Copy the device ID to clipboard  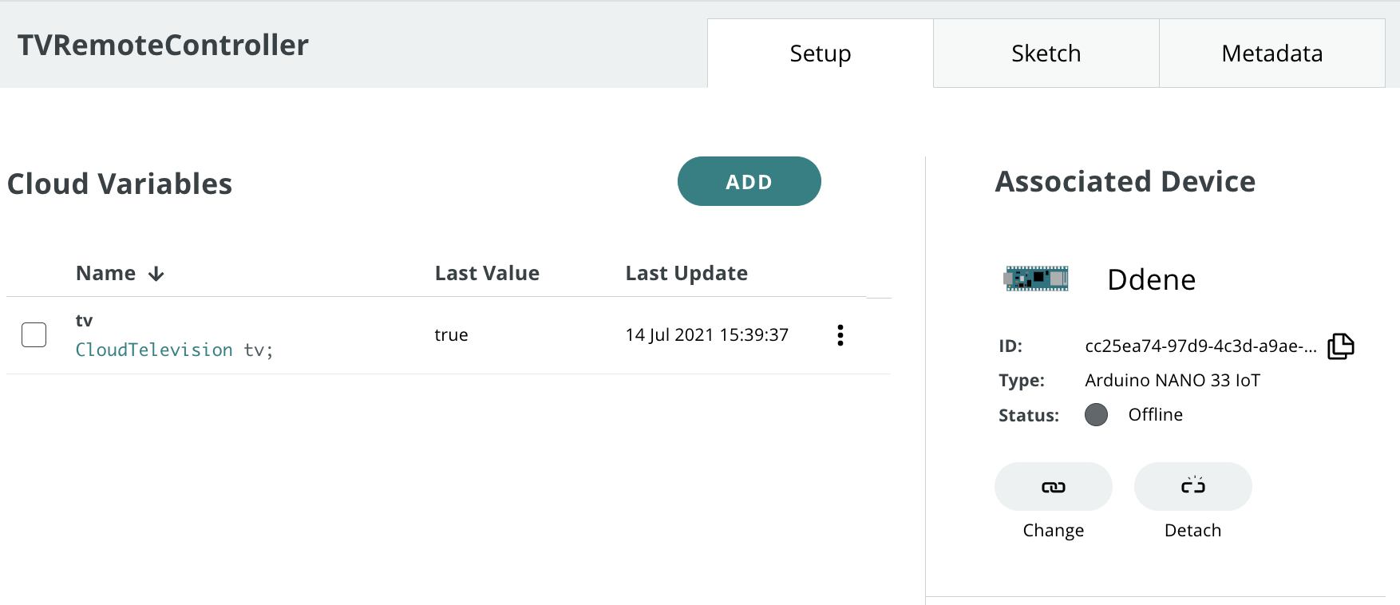point(1341,346)
